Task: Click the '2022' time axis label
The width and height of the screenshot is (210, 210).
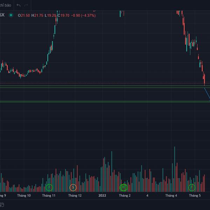Action: pyautogui.click(x=102, y=196)
